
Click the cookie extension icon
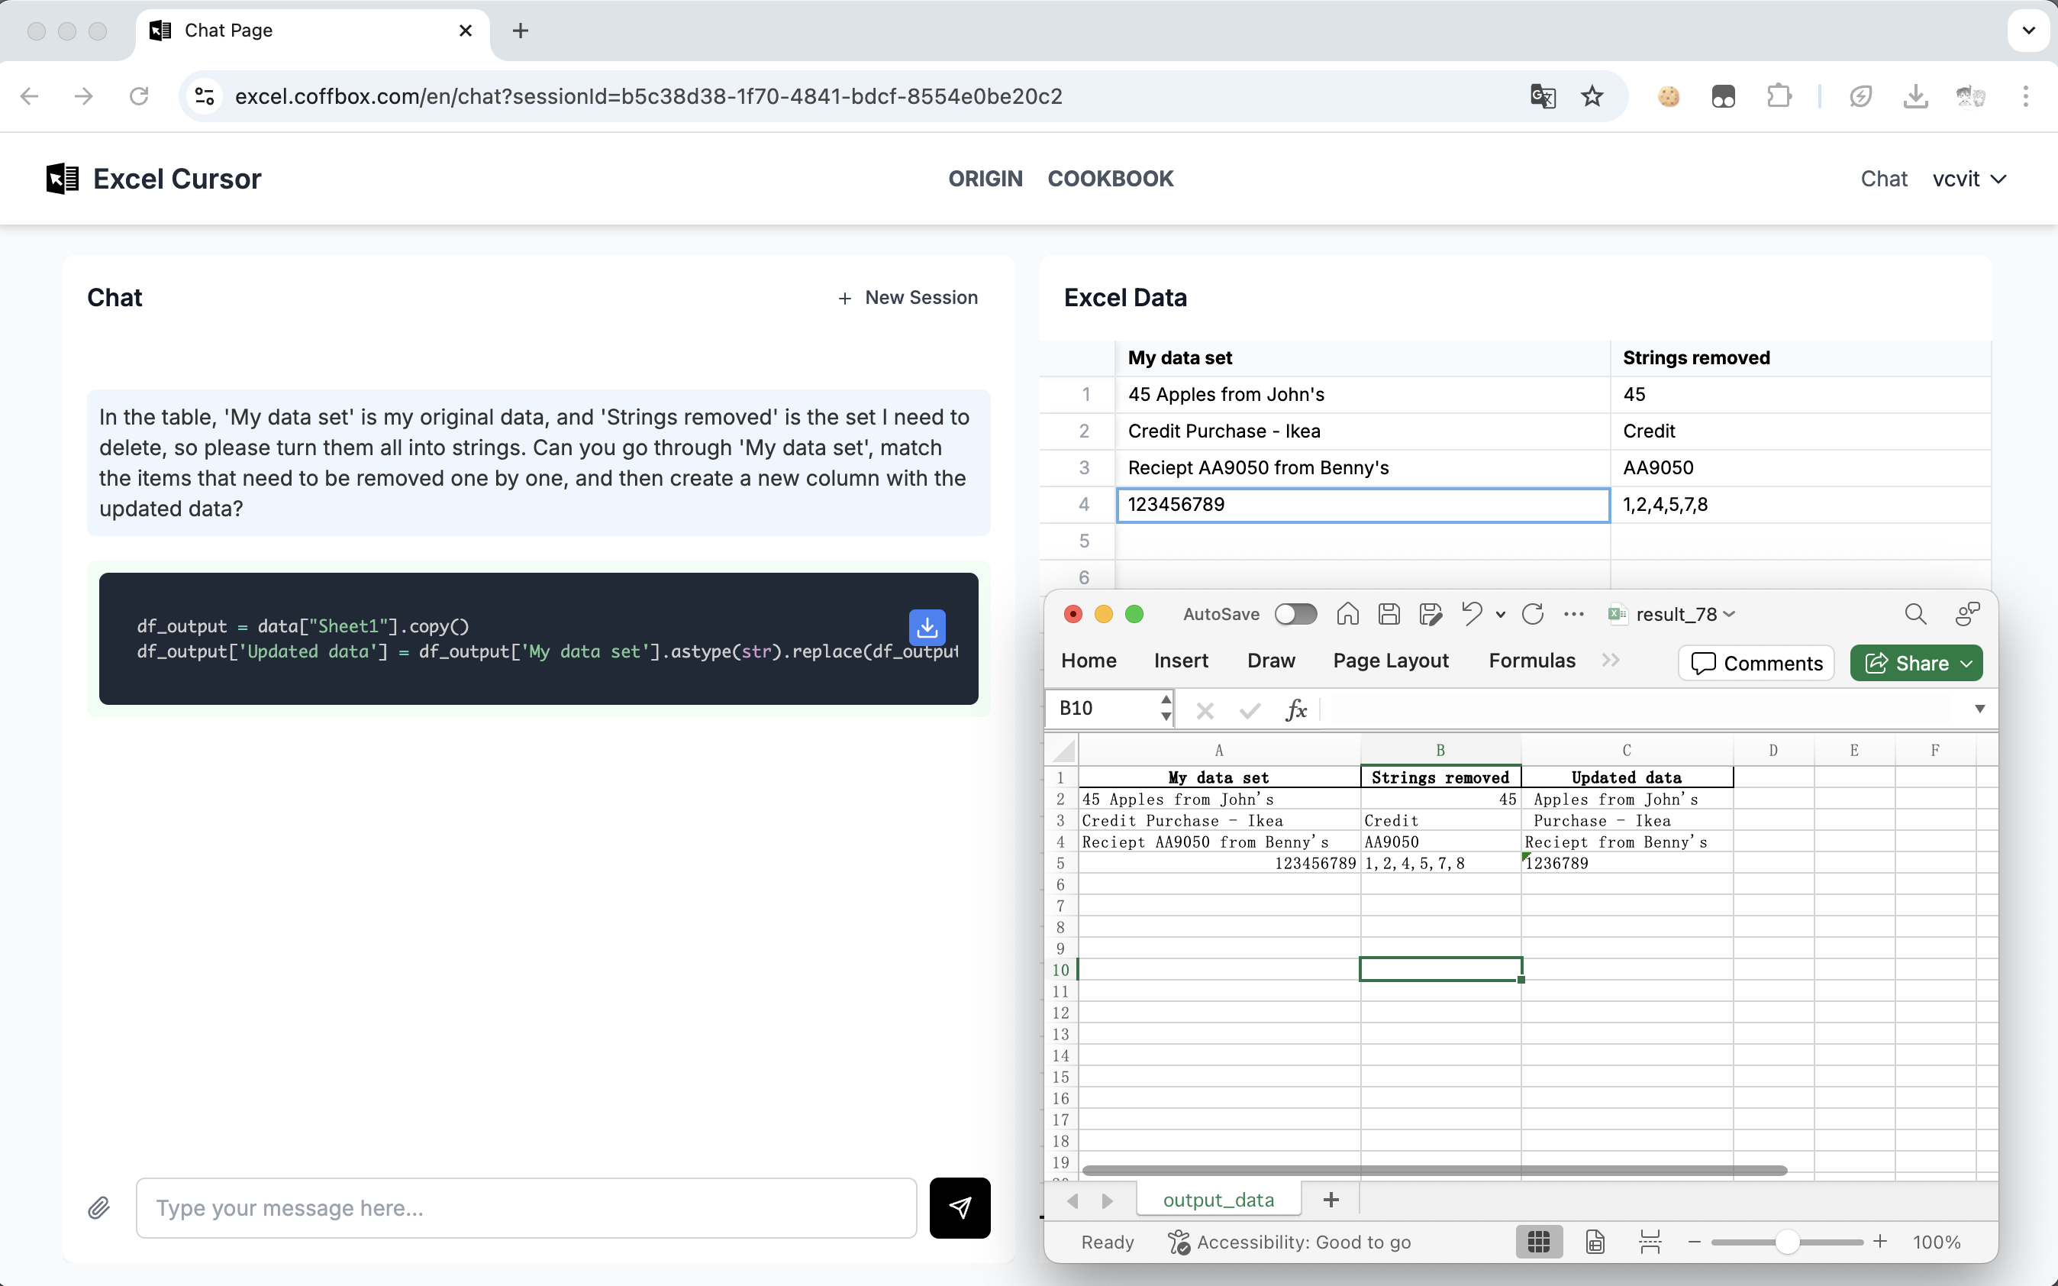click(1669, 96)
